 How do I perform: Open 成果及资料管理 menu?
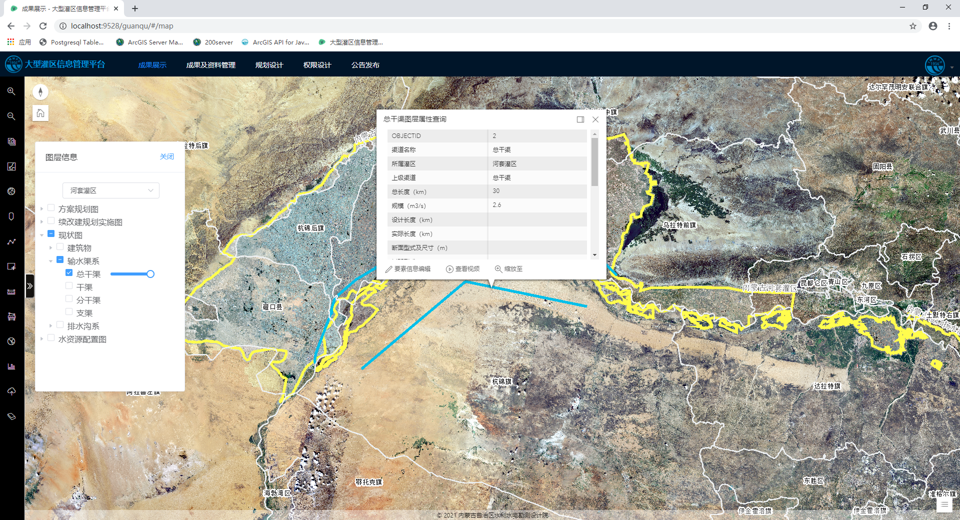click(211, 65)
